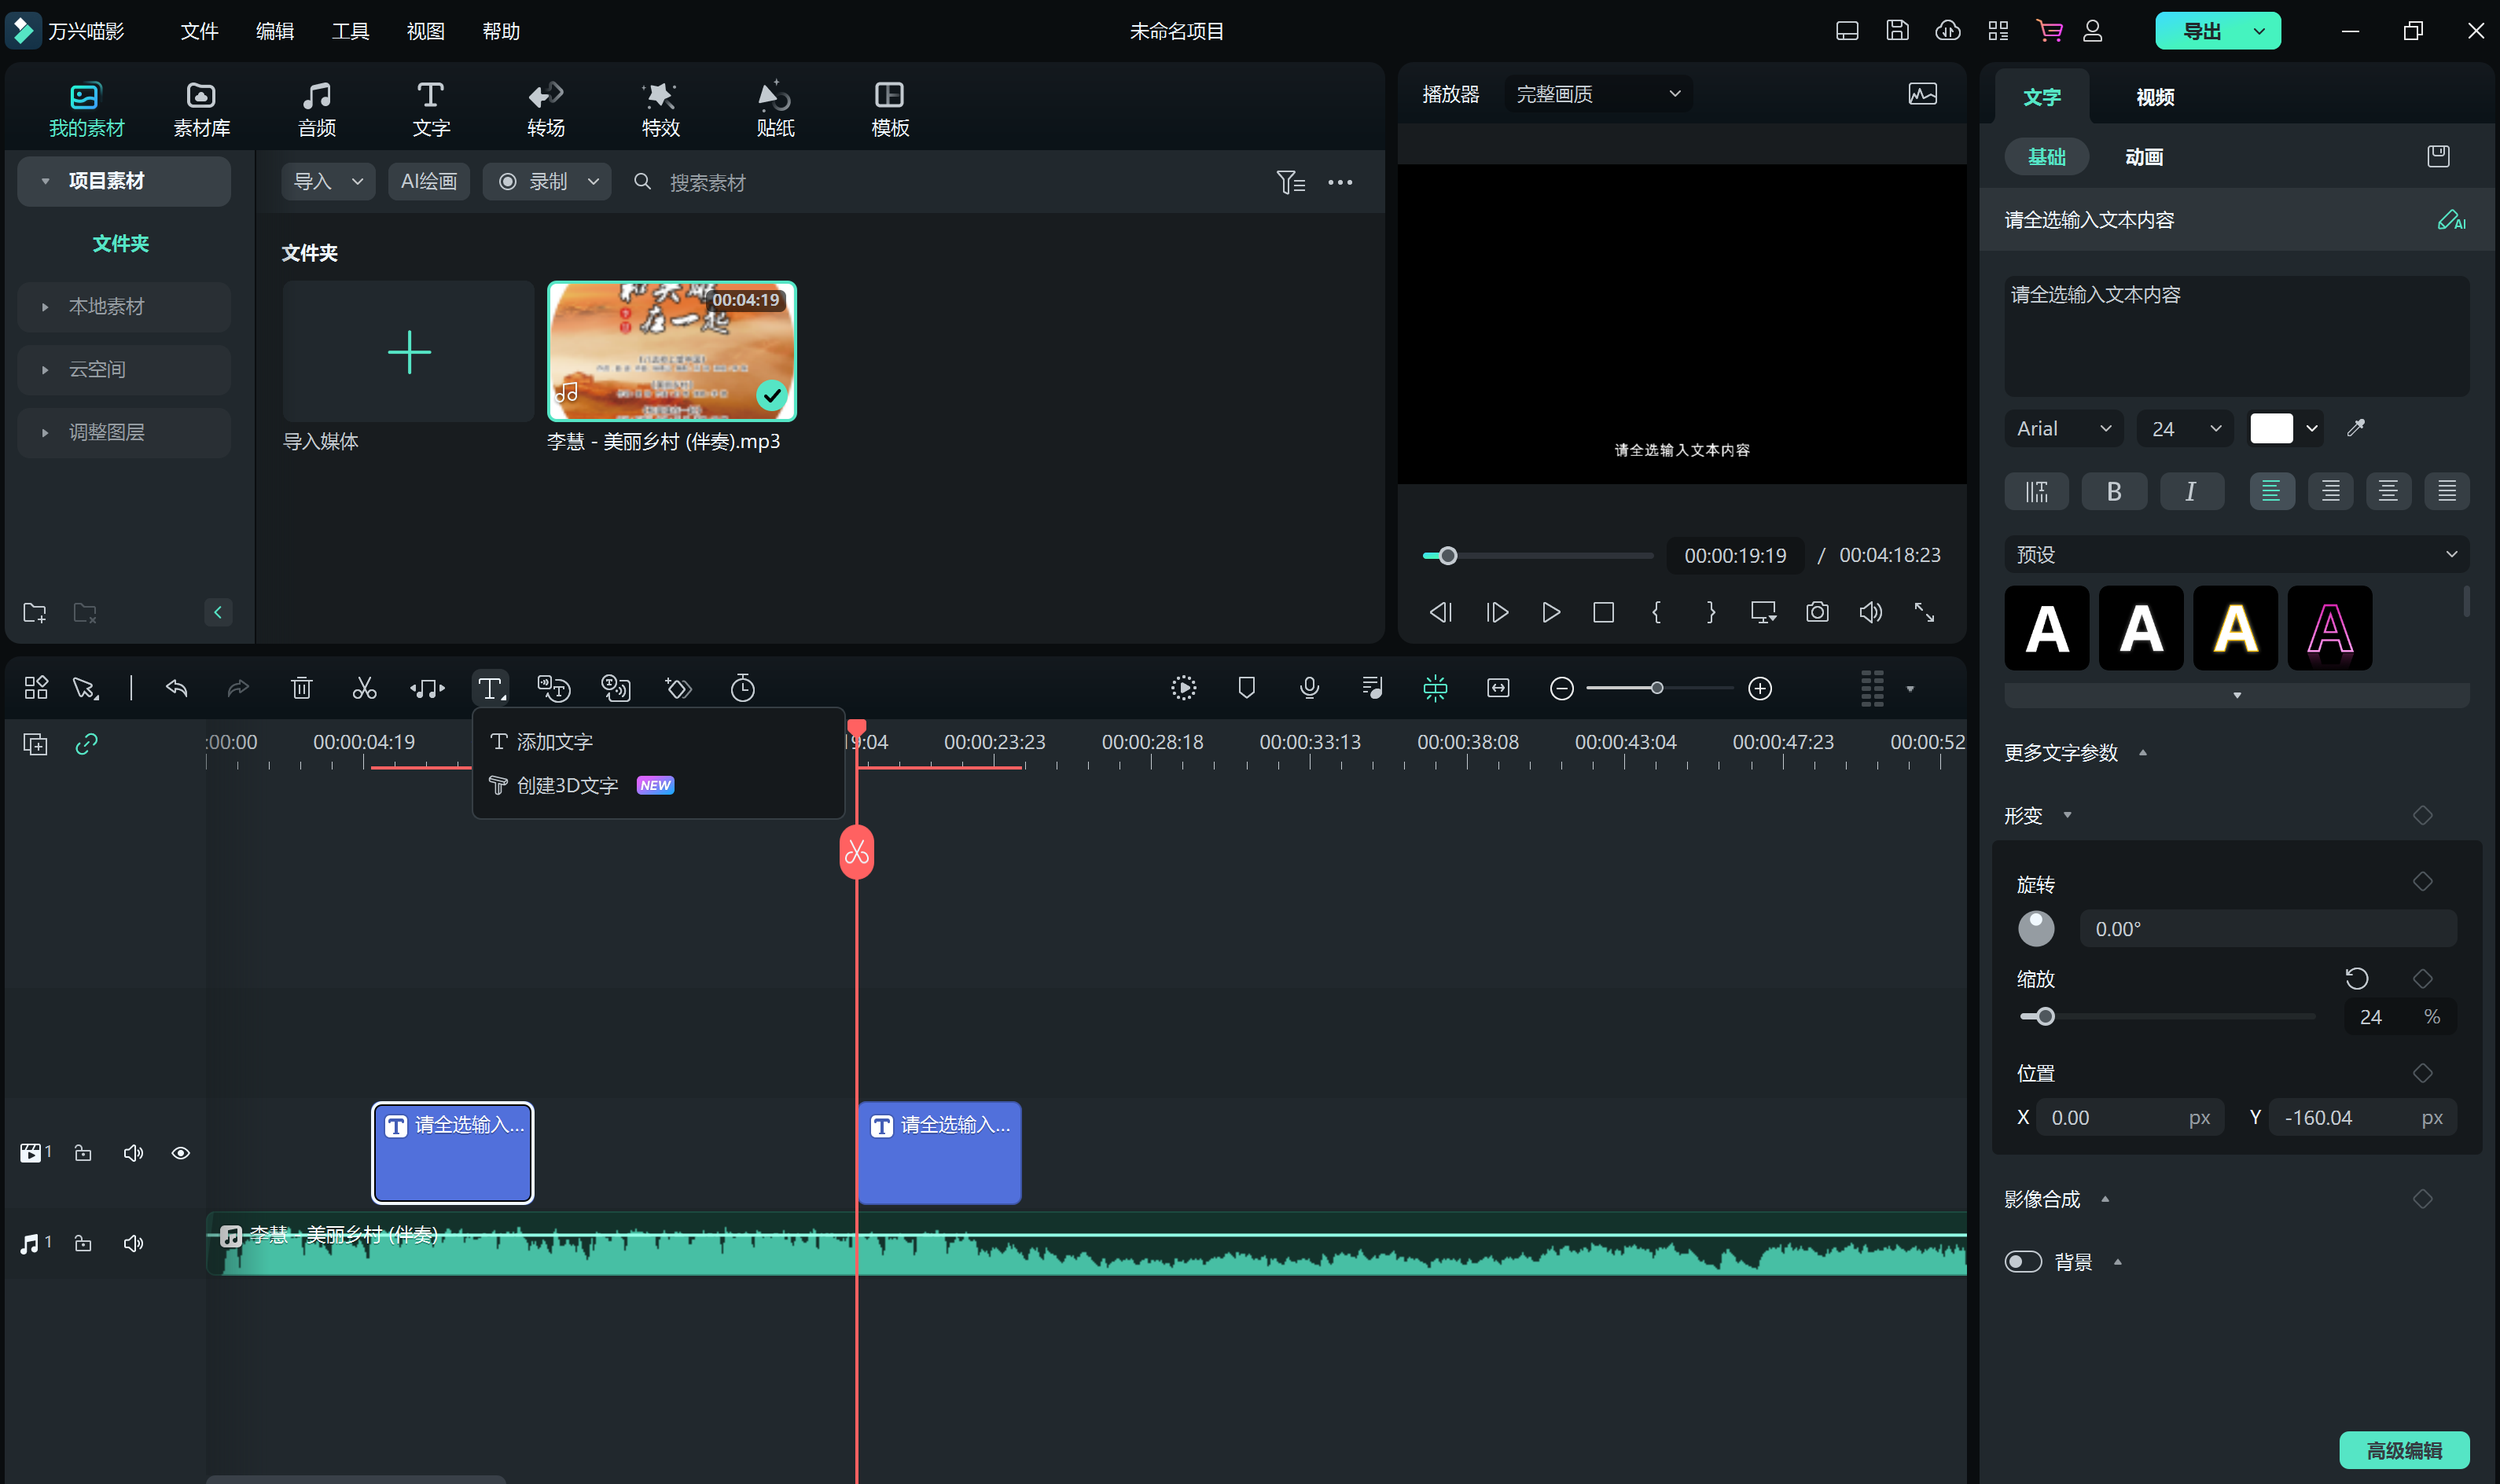Click the white text color swatch

point(2270,428)
